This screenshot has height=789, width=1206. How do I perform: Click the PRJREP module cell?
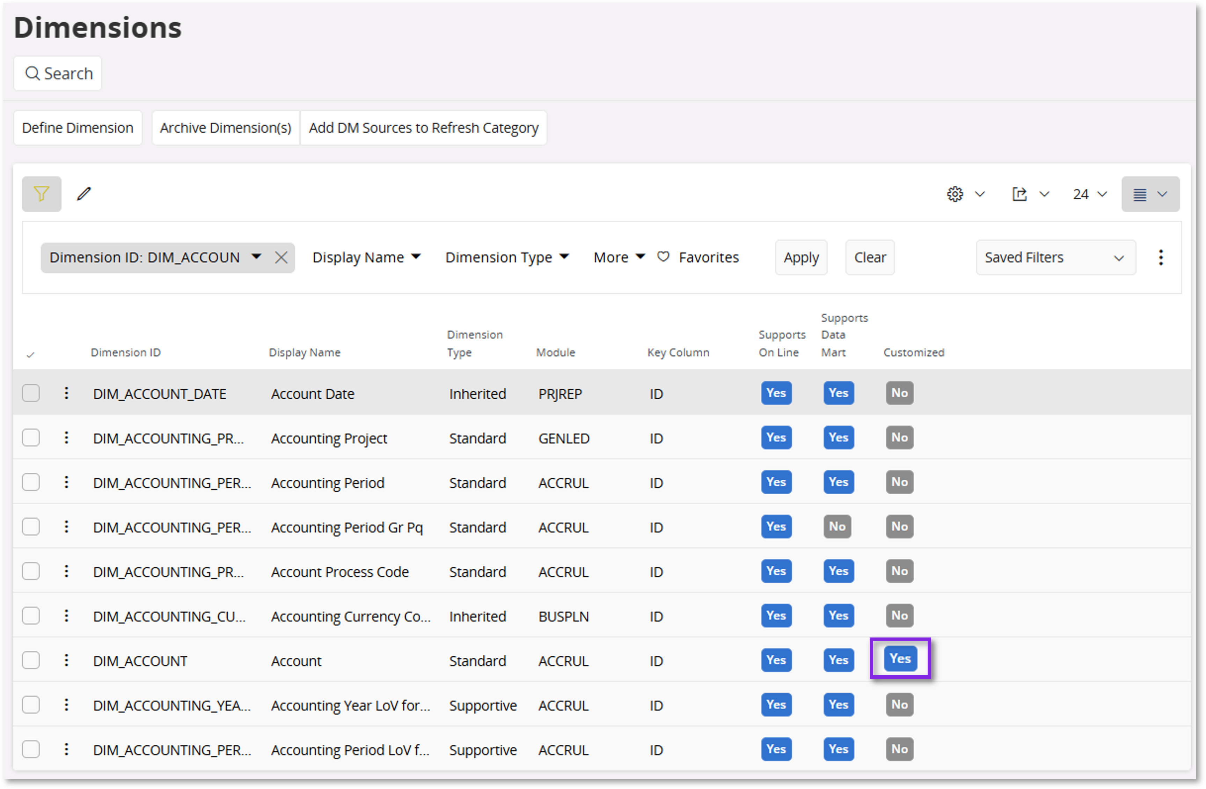pos(561,394)
